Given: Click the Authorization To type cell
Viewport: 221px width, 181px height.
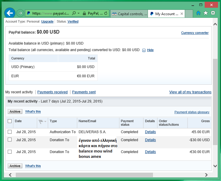Looking at the screenshot, I should click(x=63, y=132).
